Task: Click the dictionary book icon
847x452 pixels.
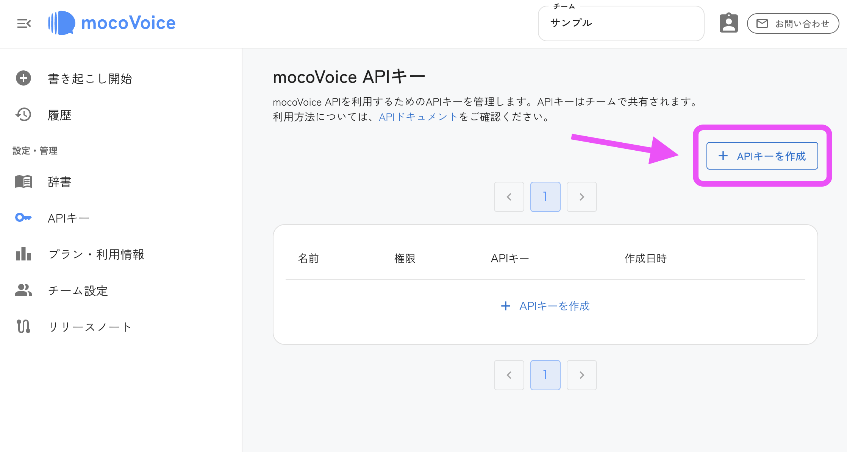Action: tap(23, 182)
